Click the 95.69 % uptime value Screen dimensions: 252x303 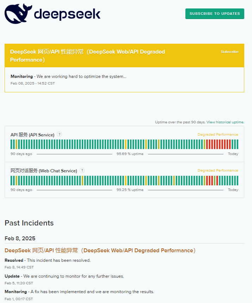(130, 154)
